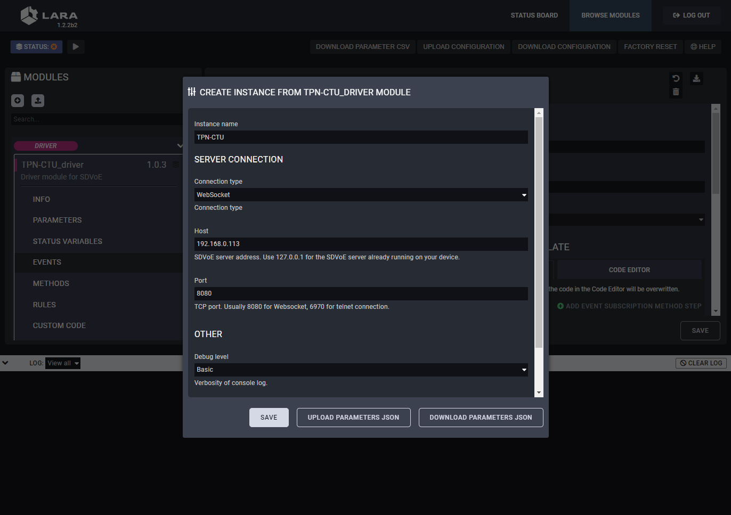Click Upload Parameters JSON button

pyautogui.click(x=353, y=418)
